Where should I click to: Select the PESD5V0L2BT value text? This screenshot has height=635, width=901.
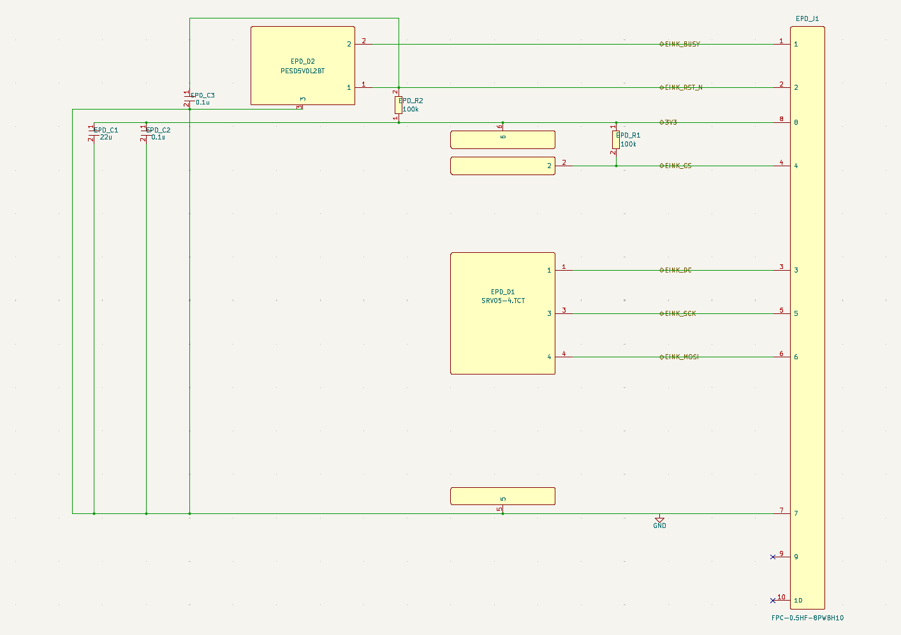click(303, 71)
